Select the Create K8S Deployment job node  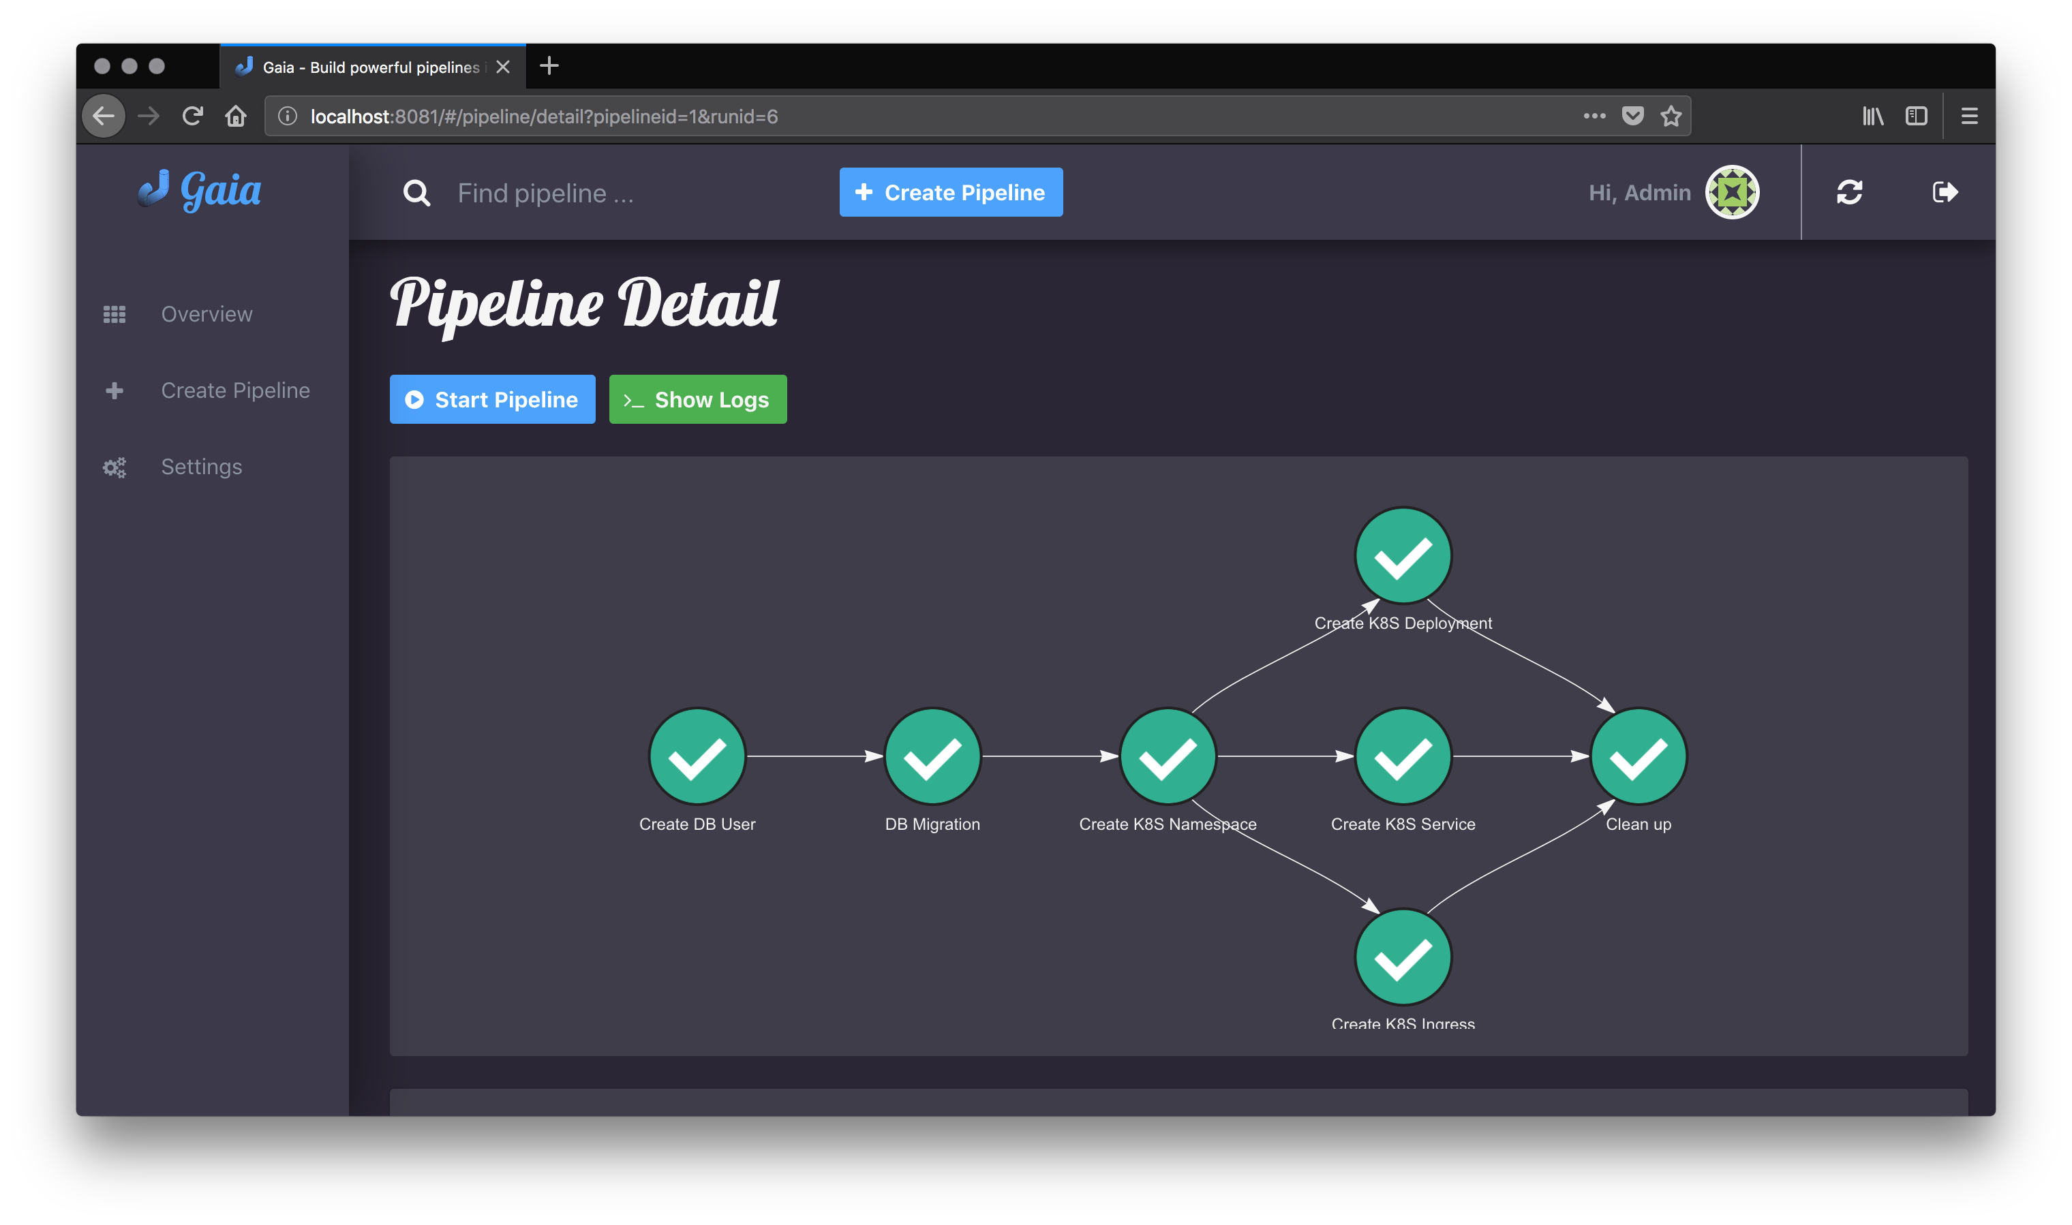point(1402,555)
